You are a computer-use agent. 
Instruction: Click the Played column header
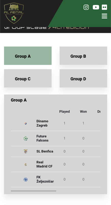click(64, 111)
